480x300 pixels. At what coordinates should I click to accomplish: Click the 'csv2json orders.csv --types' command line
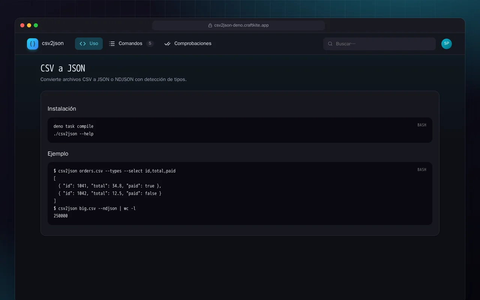coord(115,171)
